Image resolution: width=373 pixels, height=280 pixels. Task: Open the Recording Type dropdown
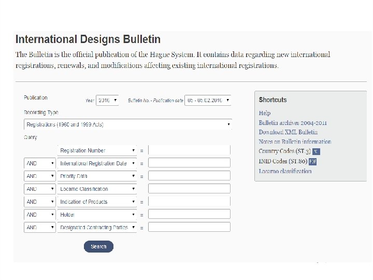pos(128,124)
